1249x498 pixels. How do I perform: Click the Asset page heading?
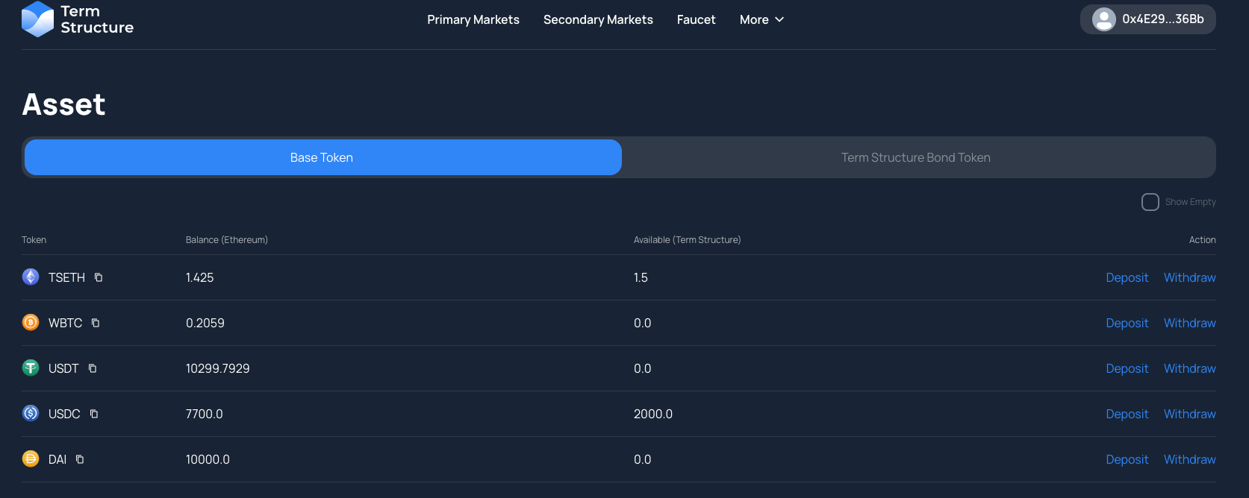point(64,104)
